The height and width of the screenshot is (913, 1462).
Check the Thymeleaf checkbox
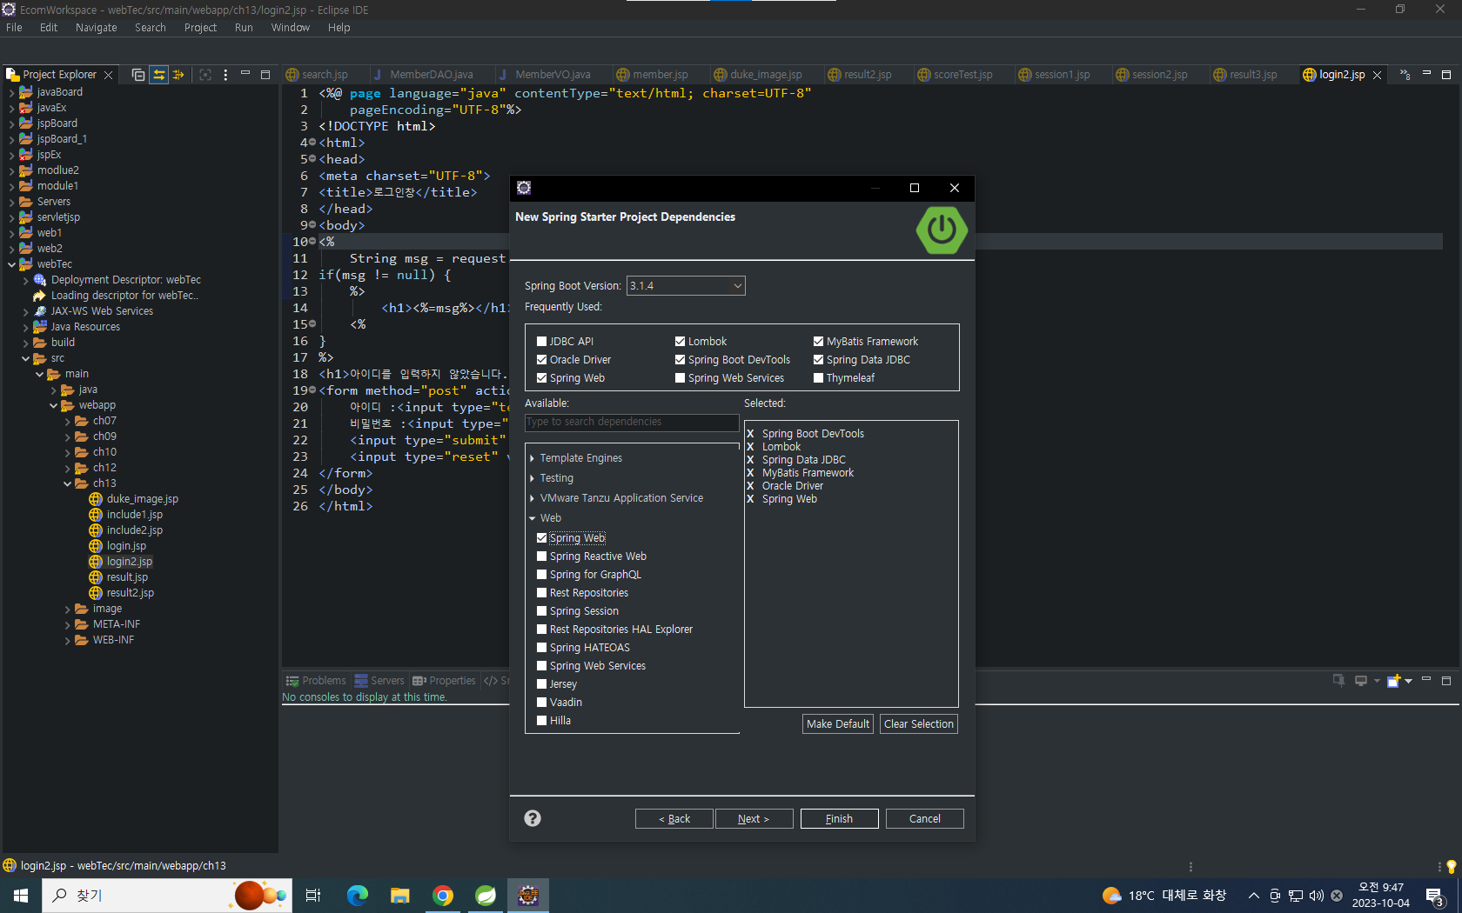819,378
